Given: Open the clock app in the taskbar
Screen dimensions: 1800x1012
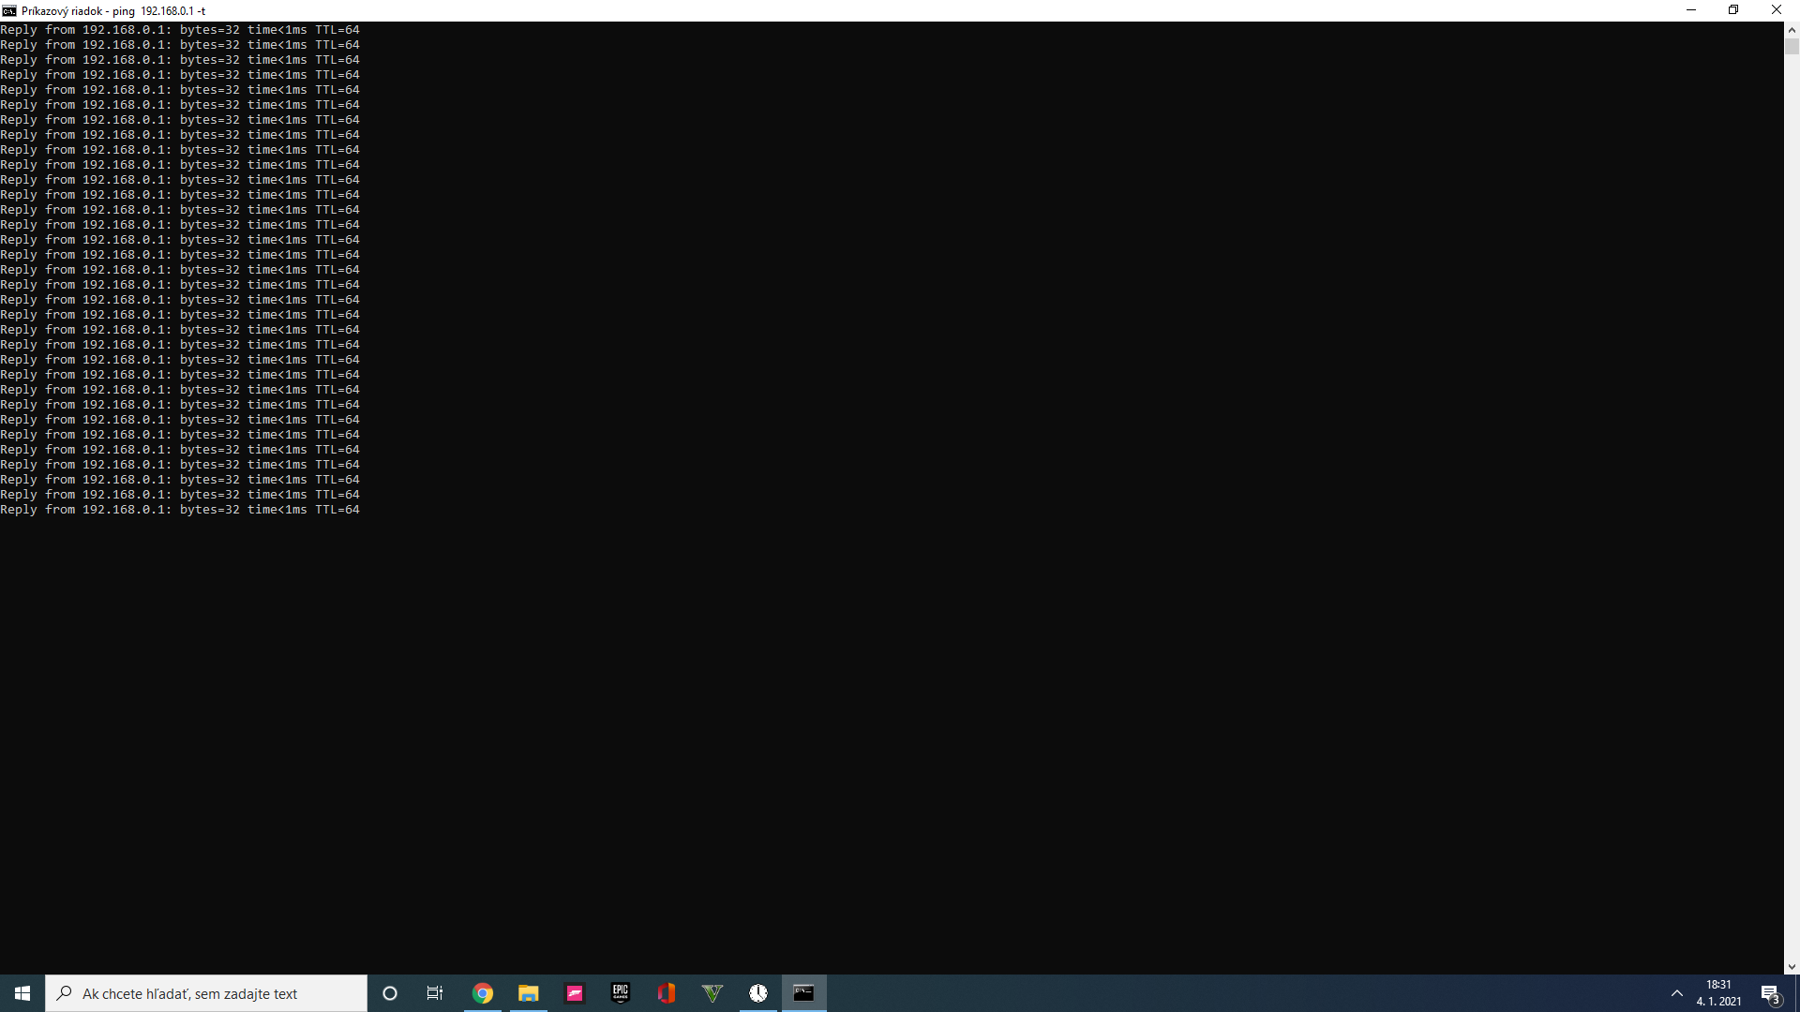Looking at the screenshot, I should [x=758, y=993].
